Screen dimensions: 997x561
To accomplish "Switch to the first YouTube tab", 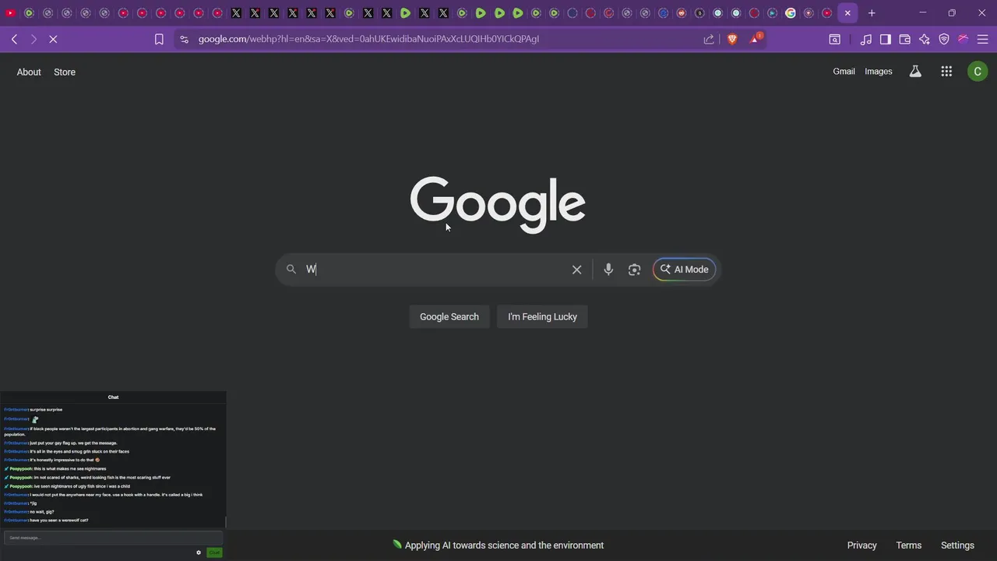I will pos(10,13).
